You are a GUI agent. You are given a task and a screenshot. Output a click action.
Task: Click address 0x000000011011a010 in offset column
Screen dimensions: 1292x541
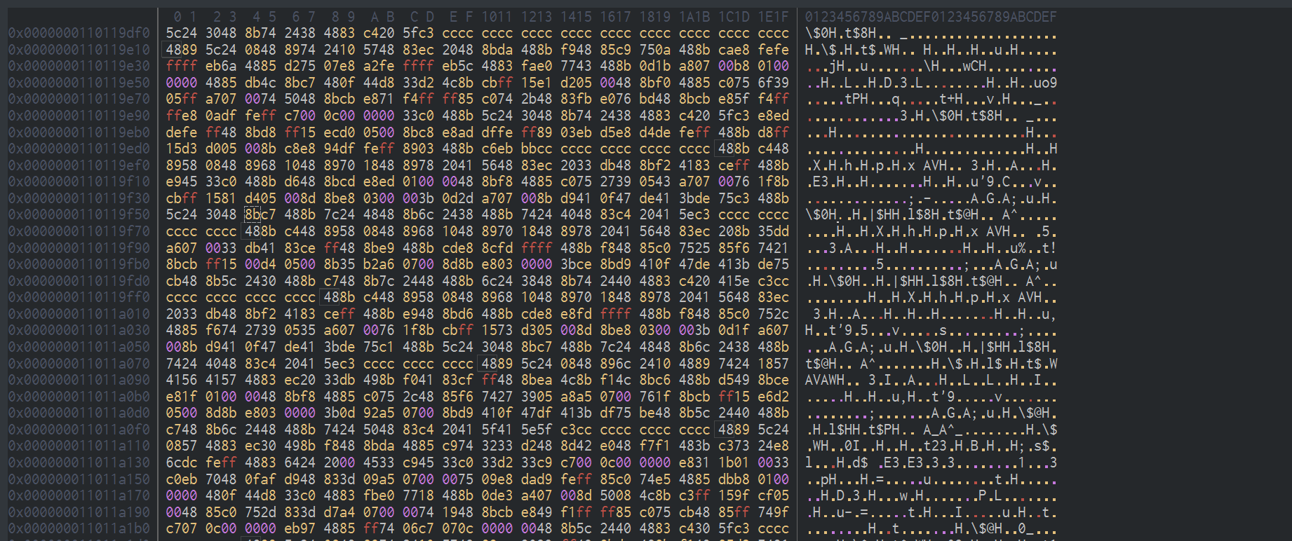tap(79, 314)
